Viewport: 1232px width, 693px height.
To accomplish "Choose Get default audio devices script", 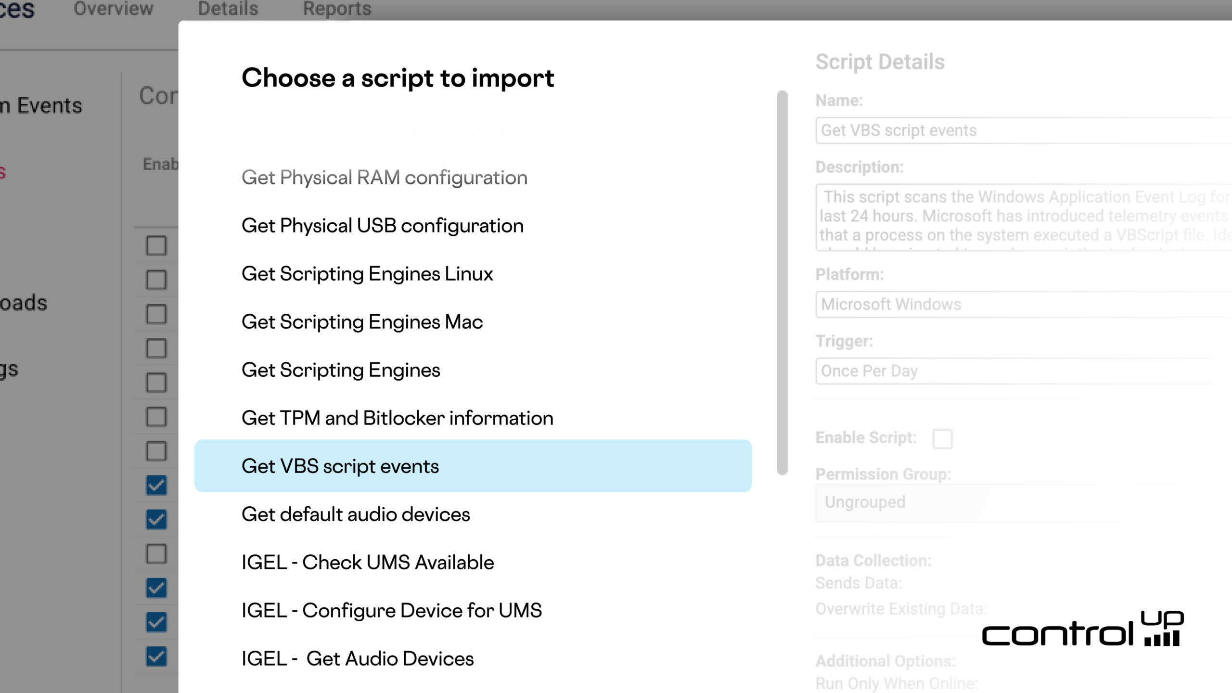I will [x=356, y=514].
